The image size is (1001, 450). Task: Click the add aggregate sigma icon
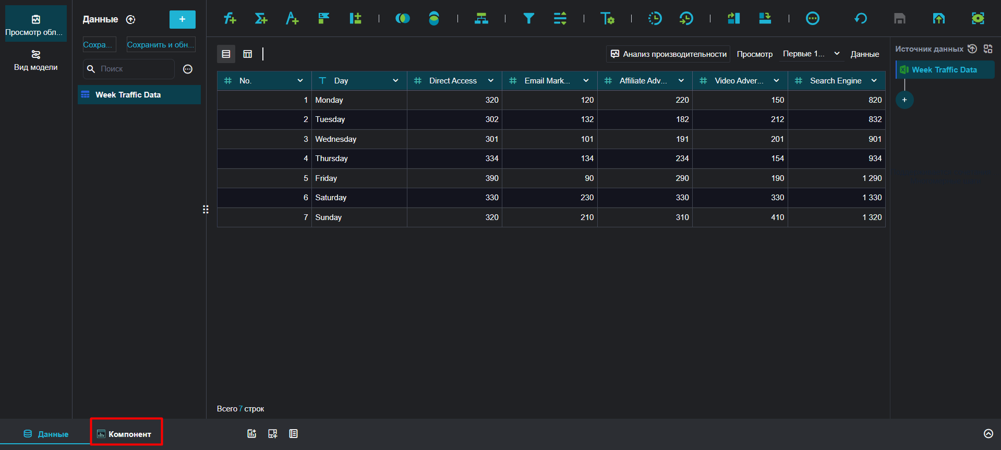click(x=261, y=19)
